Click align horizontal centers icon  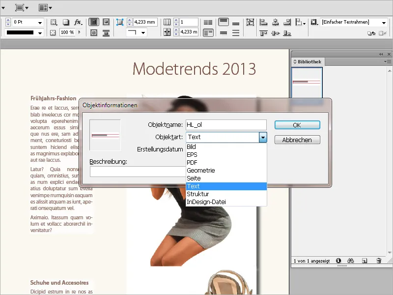tap(275, 22)
